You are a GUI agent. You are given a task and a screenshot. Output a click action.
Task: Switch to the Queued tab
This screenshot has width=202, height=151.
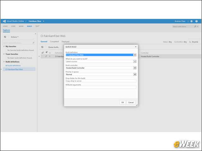(44, 42)
